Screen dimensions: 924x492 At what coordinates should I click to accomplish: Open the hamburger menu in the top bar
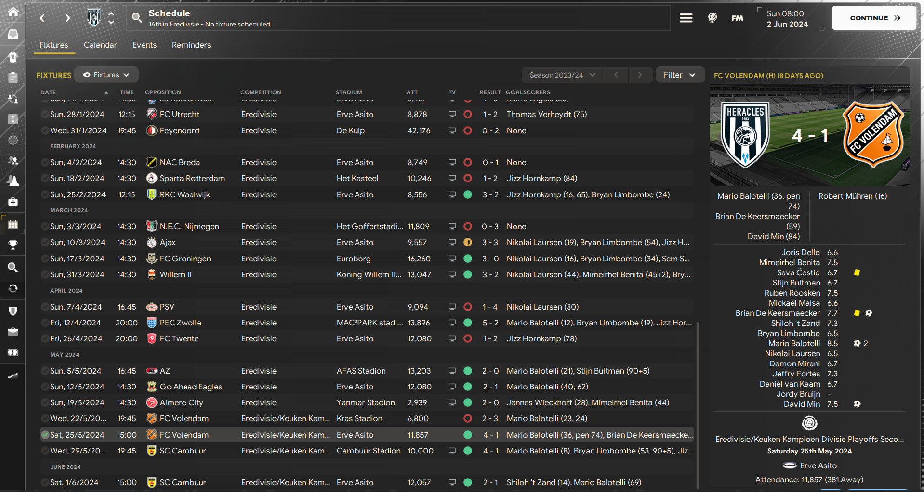coord(686,18)
